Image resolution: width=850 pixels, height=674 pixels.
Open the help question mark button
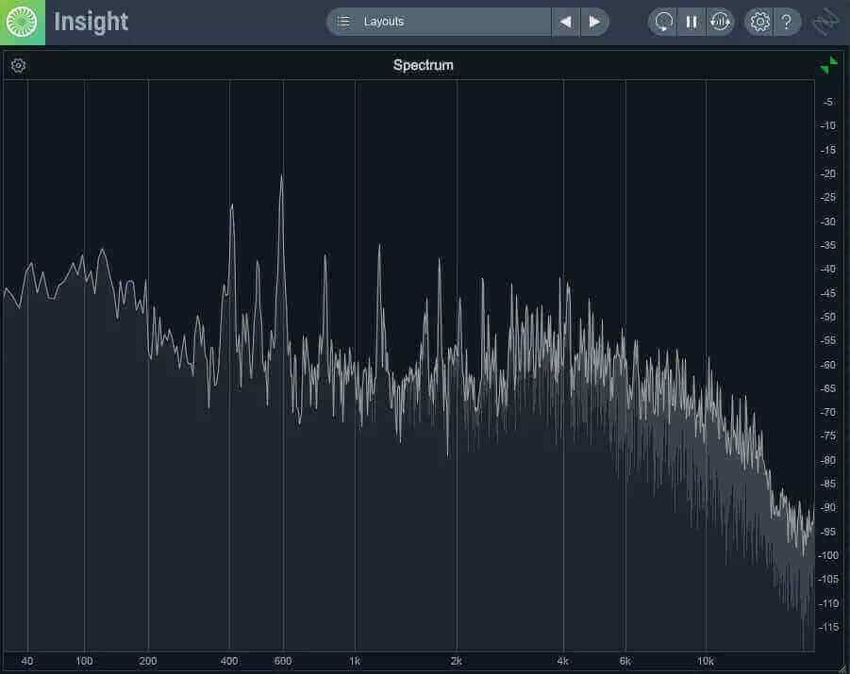tap(787, 22)
